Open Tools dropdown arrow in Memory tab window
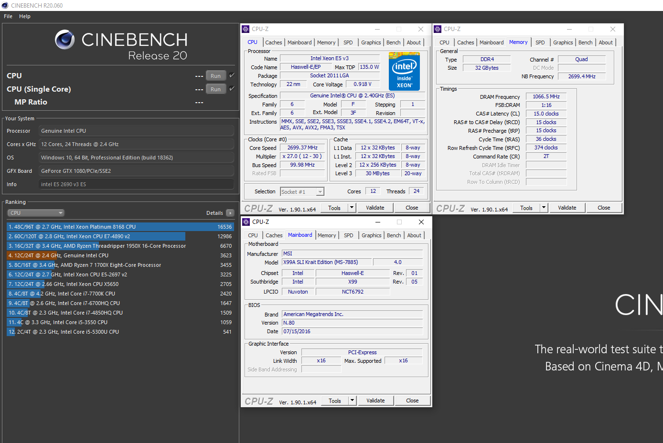Screen dimensions: 663x443 [544, 208]
